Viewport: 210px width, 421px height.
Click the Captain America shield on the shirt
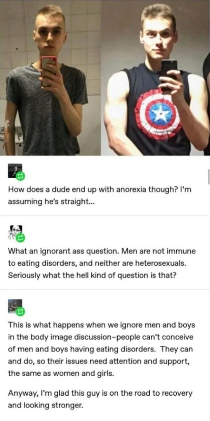(157, 114)
